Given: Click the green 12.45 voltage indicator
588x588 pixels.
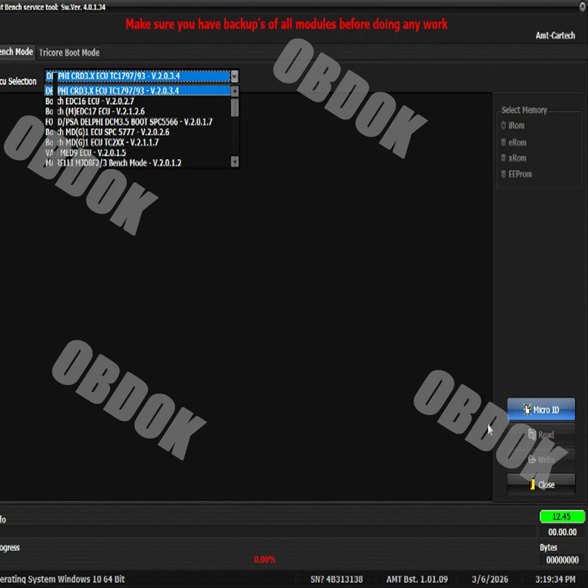Looking at the screenshot, I should (562, 516).
